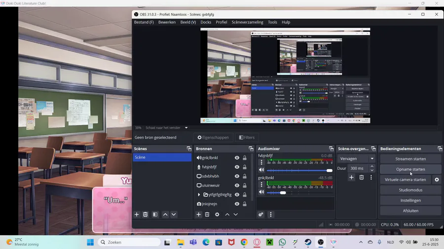Toggle visibility of the fvbjnbfjf source

[237, 167]
